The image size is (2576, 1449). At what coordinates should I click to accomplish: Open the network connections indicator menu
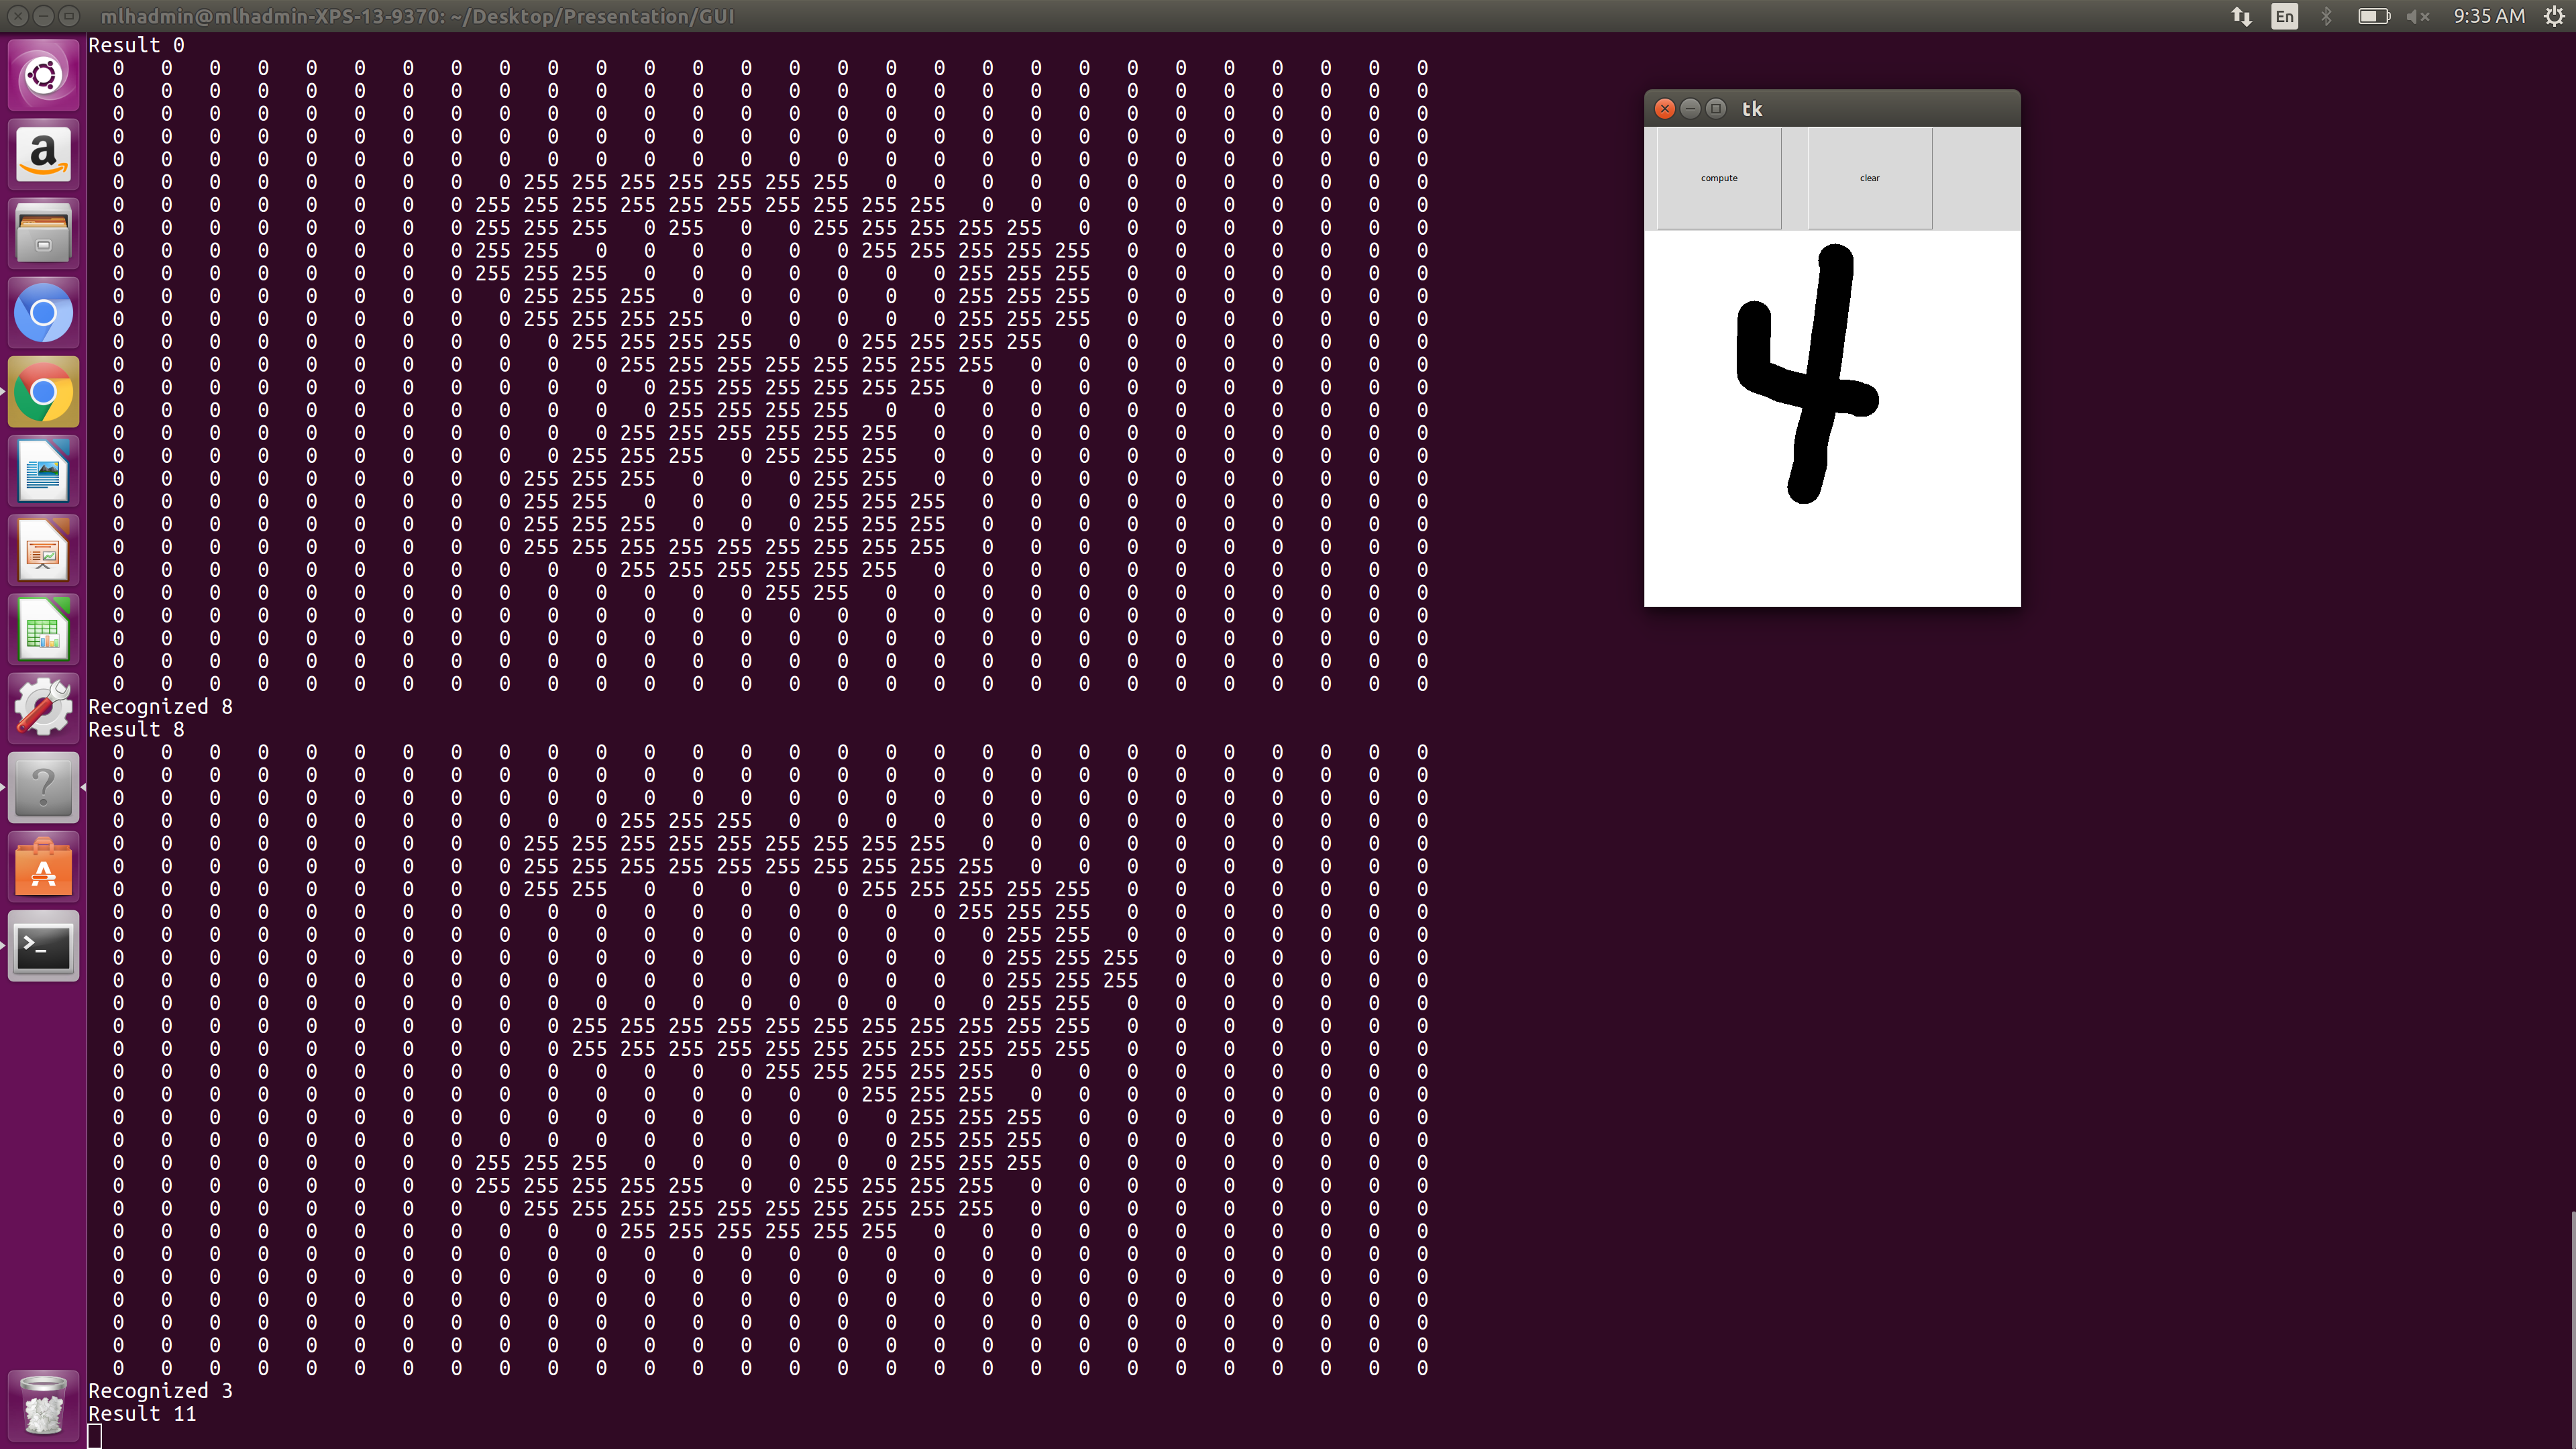[x=2241, y=16]
